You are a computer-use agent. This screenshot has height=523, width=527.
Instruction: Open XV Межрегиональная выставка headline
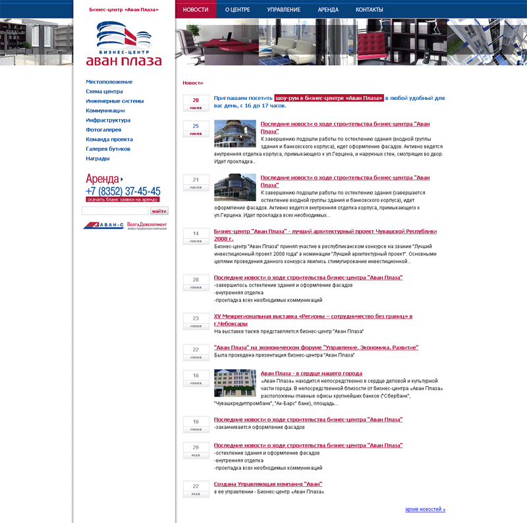click(314, 320)
